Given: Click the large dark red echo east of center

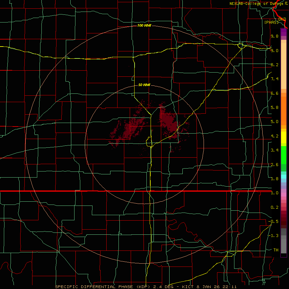Looking at the screenshot, I should click(x=169, y=123).
